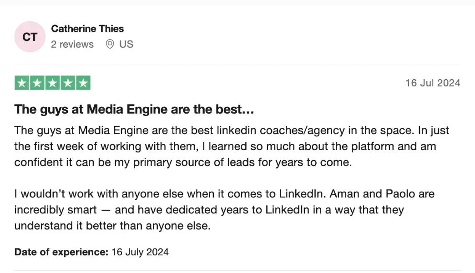Select the '2 reviews' count text

(72, 44)
